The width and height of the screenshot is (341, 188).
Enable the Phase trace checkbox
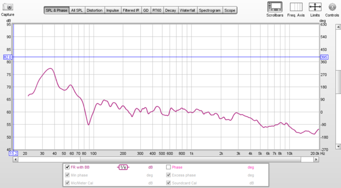[169, 167]
